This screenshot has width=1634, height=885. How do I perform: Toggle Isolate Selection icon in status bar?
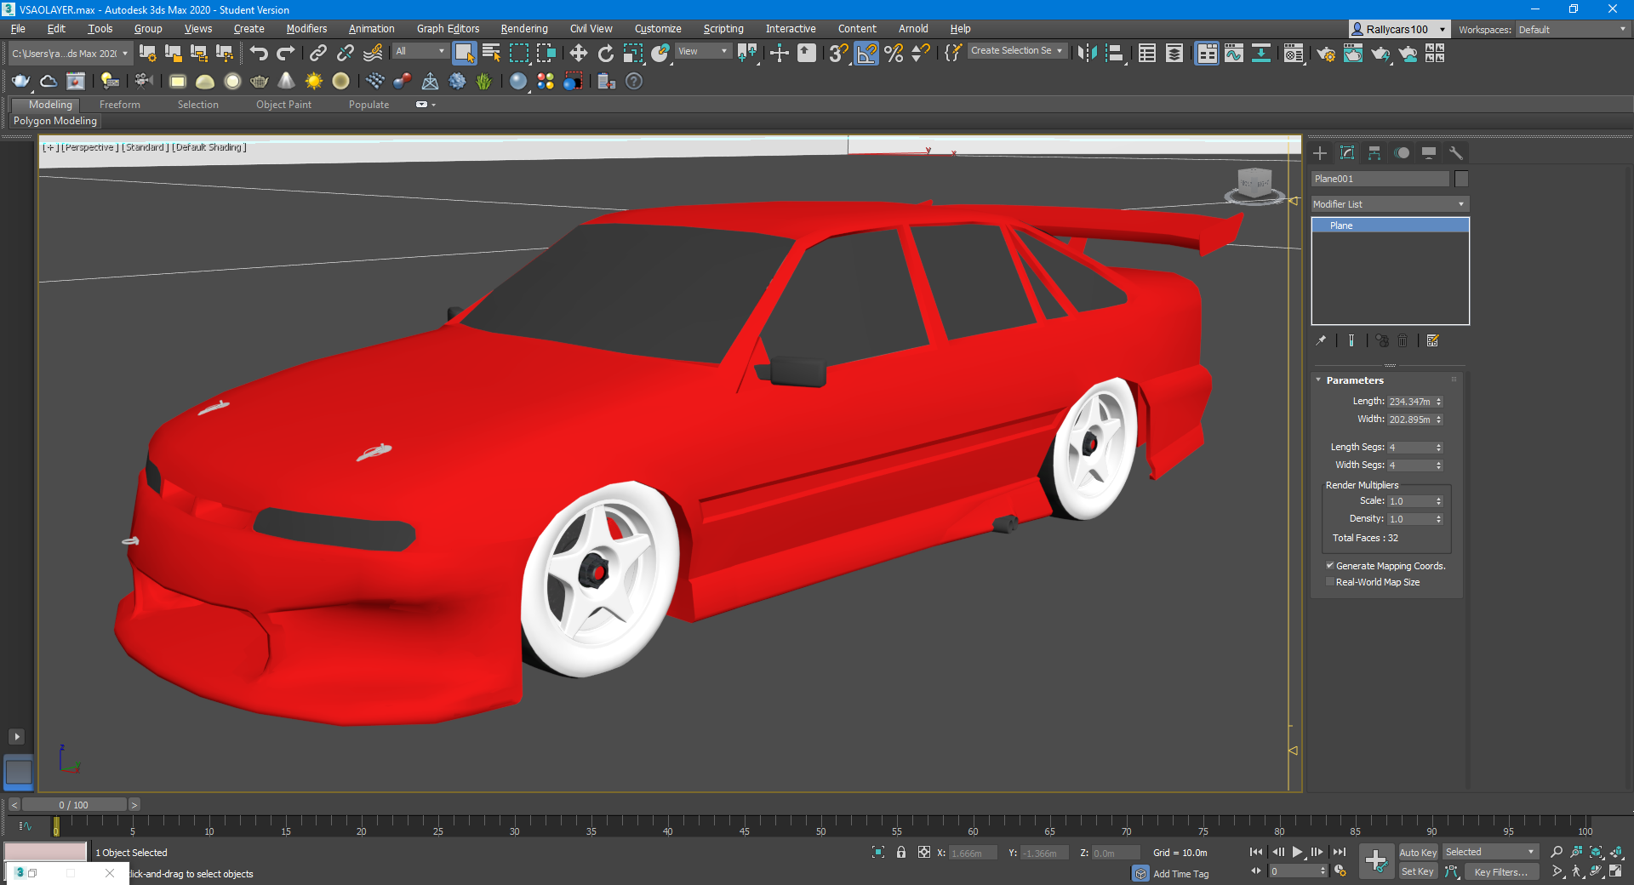tap(878, 852)
